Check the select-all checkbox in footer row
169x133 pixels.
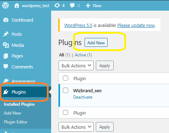pyautogui.click(x=65, y=112)
